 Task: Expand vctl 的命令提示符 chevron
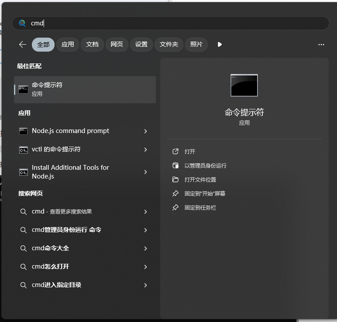[x=145, y=150]
